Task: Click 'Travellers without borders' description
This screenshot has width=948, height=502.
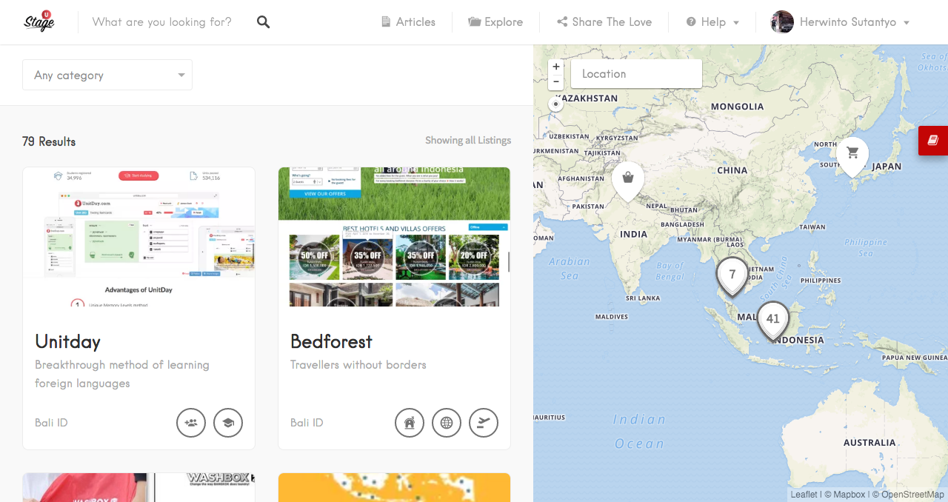Action: (358, 365)
